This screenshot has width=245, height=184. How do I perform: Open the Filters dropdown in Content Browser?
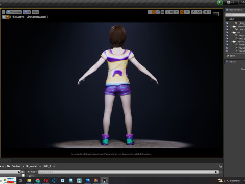[32, 172]
